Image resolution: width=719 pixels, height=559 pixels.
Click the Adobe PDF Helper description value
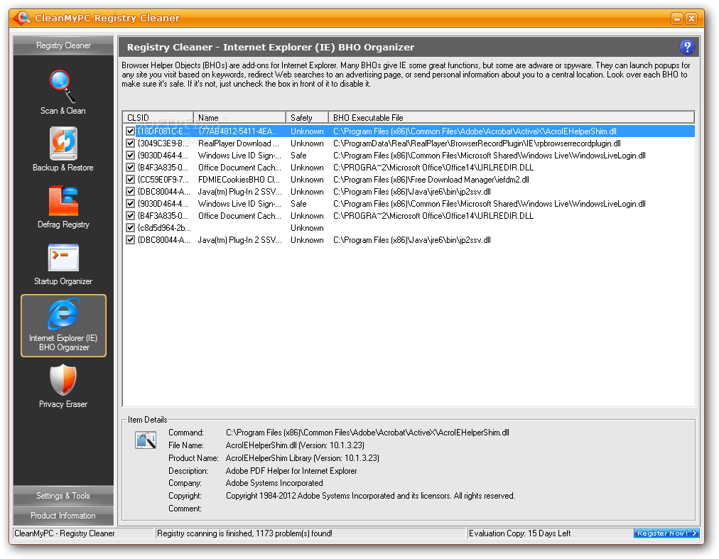(x=291, y=470)
